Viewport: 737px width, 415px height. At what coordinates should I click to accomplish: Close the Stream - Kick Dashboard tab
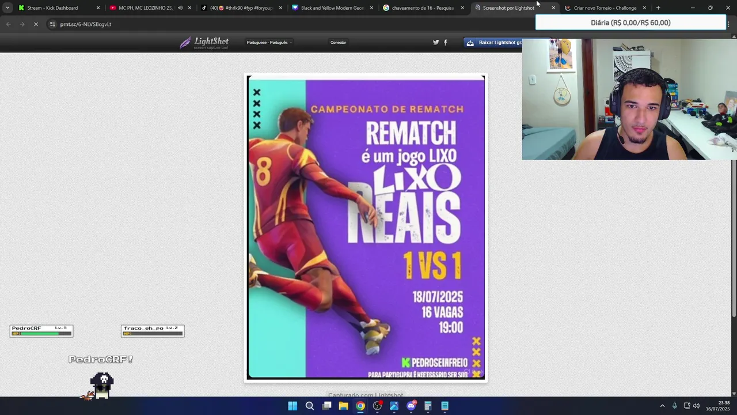pyautogui.click(x=98, y=8)
